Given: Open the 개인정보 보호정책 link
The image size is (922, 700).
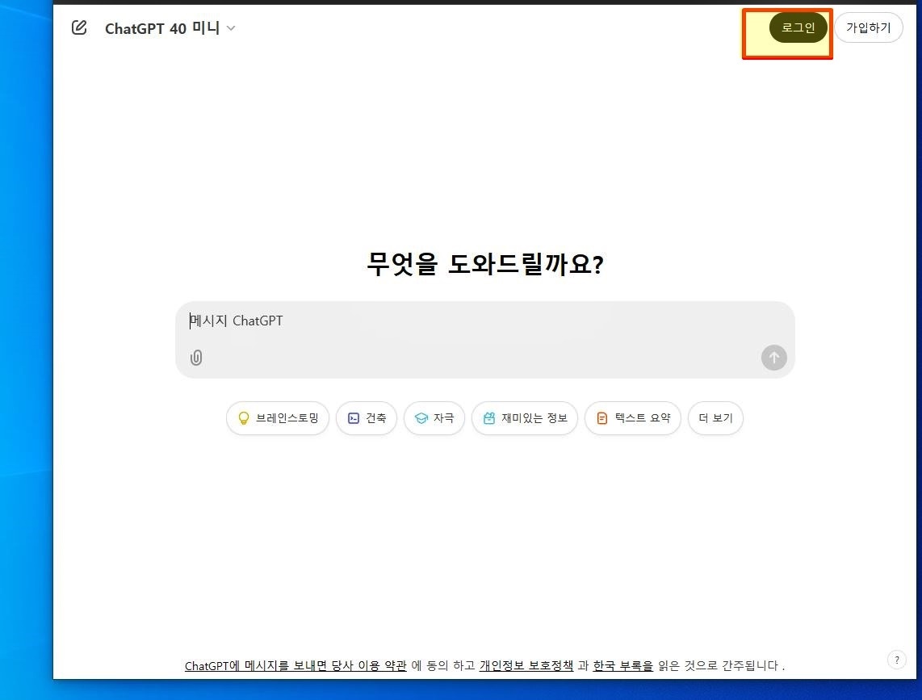Looking at the screenshot, I should 526,666.
